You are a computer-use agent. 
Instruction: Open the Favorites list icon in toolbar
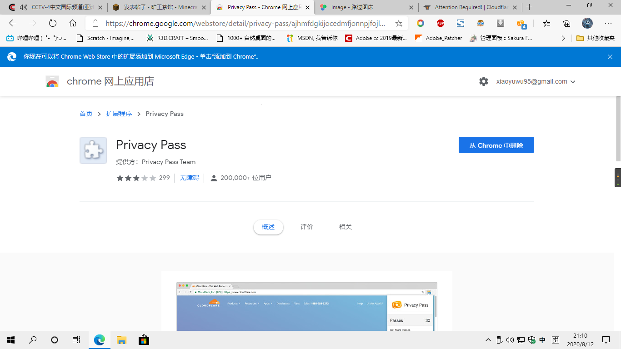click(x=546, y=23)
